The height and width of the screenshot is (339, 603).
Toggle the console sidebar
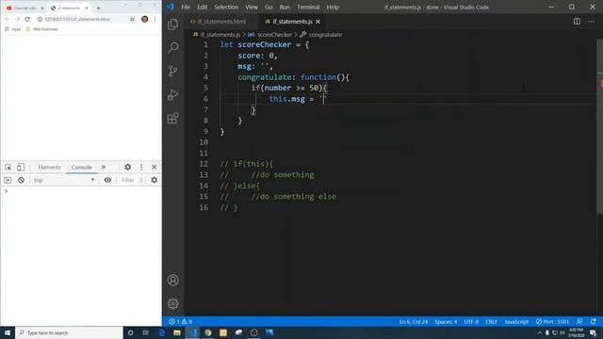[x=8, y=180]
